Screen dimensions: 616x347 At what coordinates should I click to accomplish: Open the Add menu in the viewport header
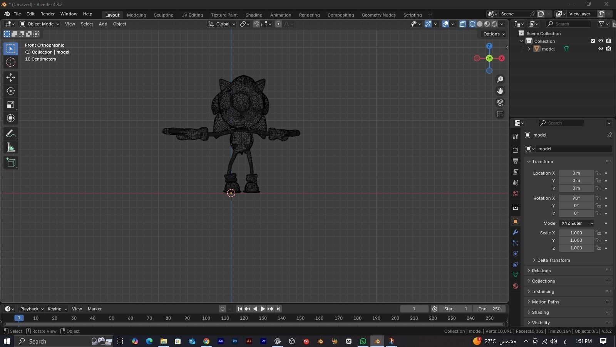coord(103,24)
